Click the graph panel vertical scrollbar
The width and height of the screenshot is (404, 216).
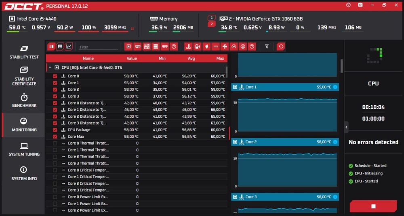pos(342,66)
